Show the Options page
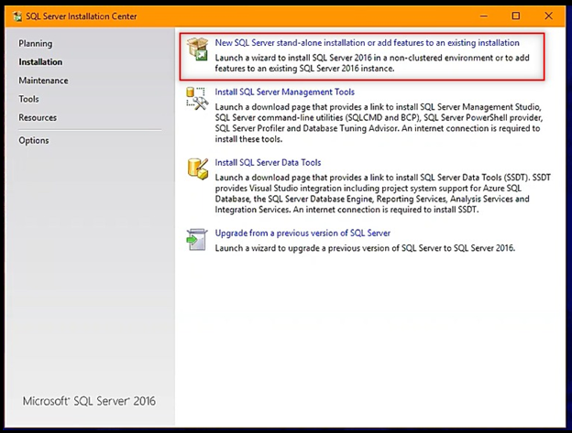572x433 pixels. [34, 140]
